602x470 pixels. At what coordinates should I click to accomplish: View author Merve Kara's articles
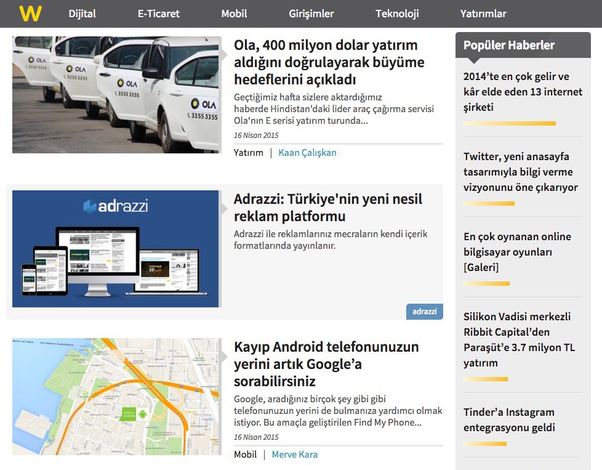(x=294, y=455)
